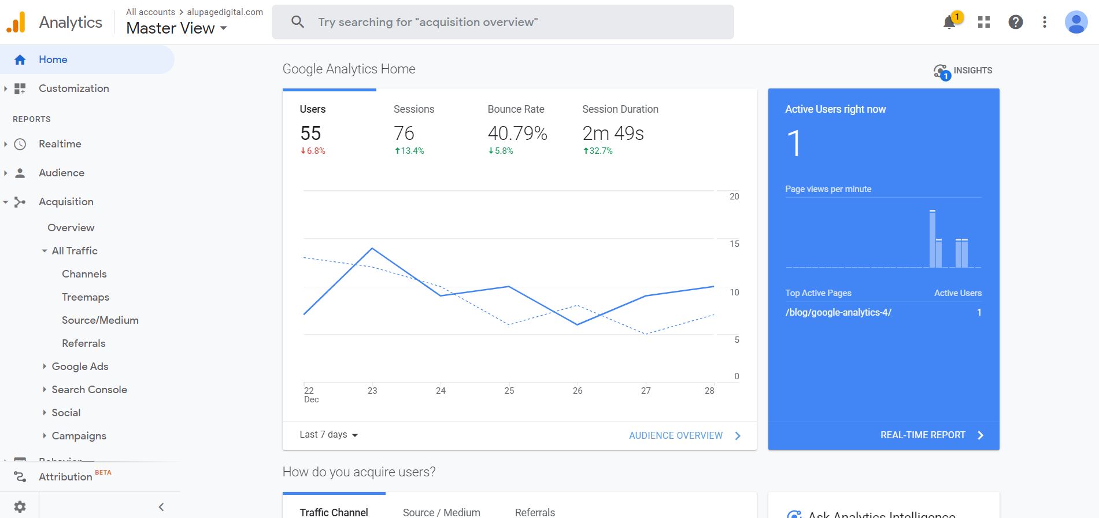Open the Google apps grid
This screenshot has height=518, width=1099.
[x=984, y=22]
